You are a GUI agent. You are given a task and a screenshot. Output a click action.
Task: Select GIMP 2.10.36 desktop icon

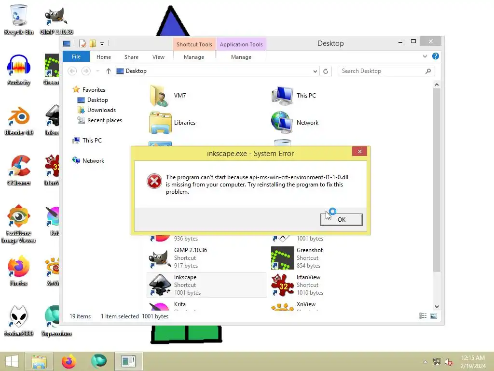coord(56,20)
